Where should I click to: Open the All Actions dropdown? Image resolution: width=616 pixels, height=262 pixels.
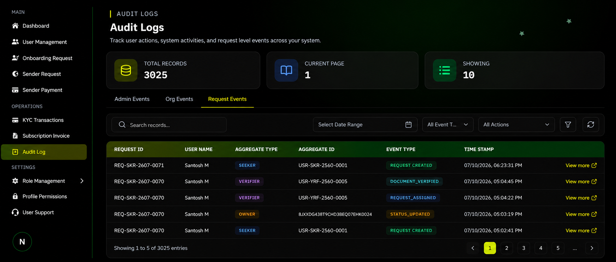pyautogui.click(x=516, y=125)
